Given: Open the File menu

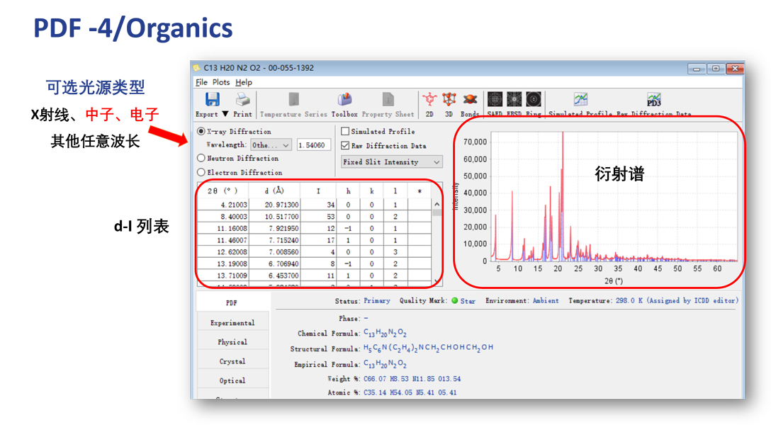Looking at the screenshot, I should (201, 82).
